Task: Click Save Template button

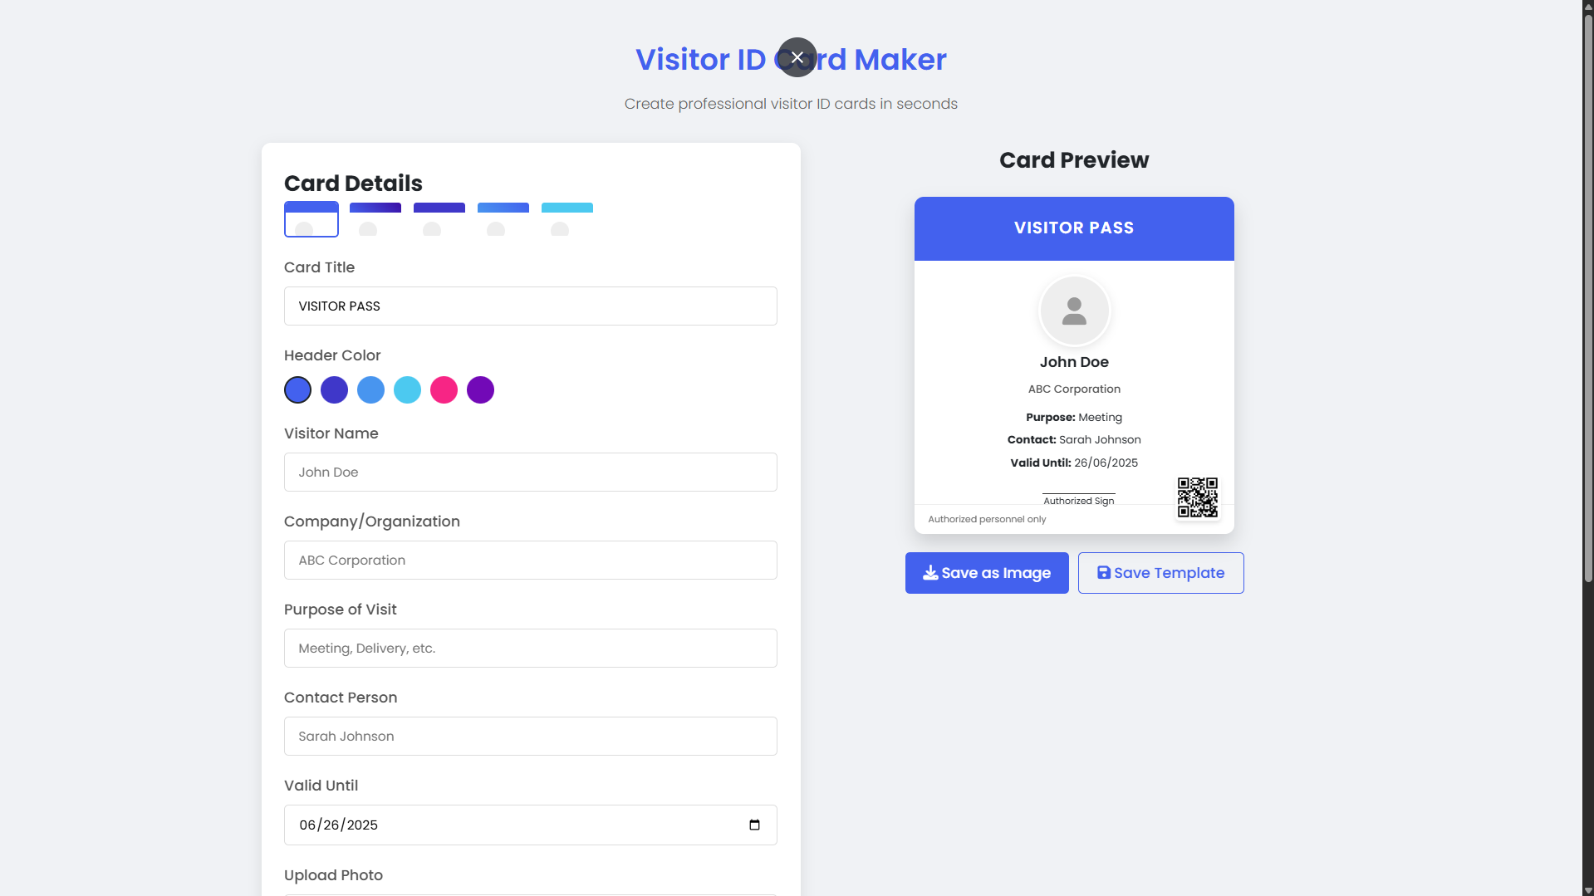Action: click(x=1160, y=573)
